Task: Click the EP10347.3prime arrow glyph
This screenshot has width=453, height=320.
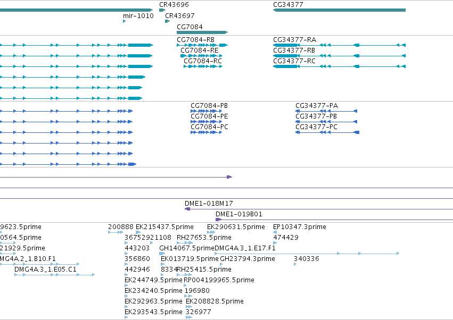Action: coord(275,232)
